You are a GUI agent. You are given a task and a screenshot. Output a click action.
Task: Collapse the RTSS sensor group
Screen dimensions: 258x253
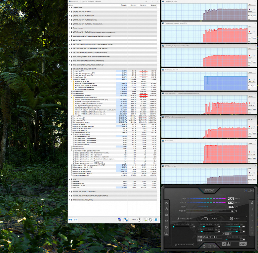[x=69, y=179]
